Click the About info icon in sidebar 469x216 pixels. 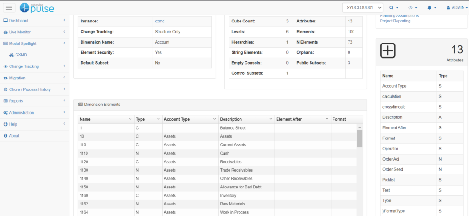[x=5, y=136]
